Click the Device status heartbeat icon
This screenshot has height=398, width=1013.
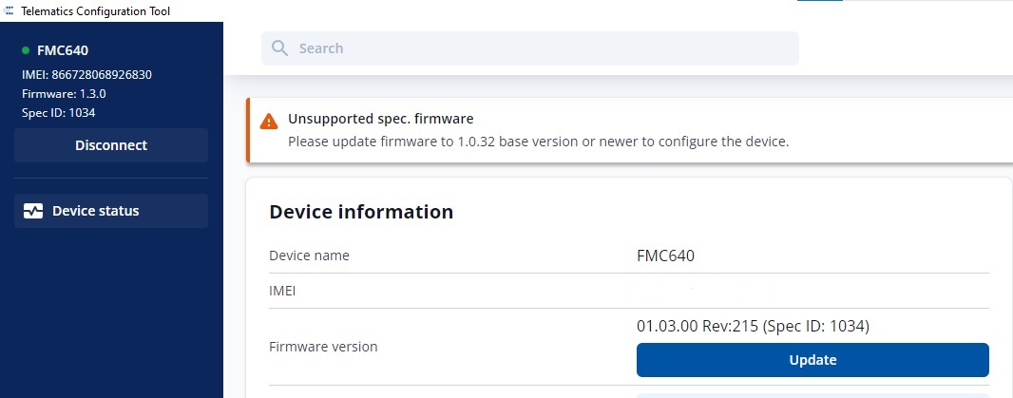(x=33, y=211)
